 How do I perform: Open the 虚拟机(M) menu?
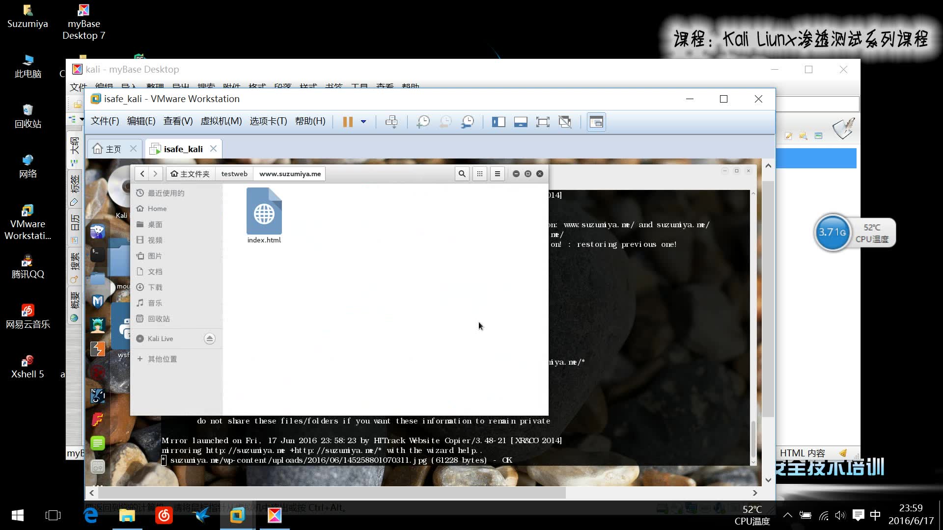point(221,121)
